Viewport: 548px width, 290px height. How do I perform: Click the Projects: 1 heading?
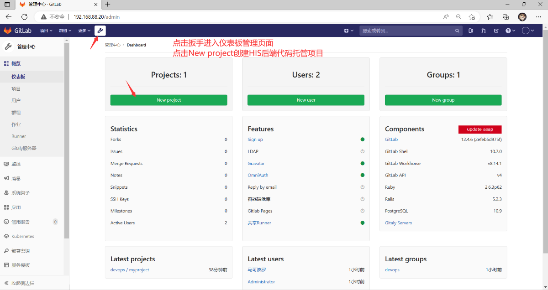coord(169,75)
